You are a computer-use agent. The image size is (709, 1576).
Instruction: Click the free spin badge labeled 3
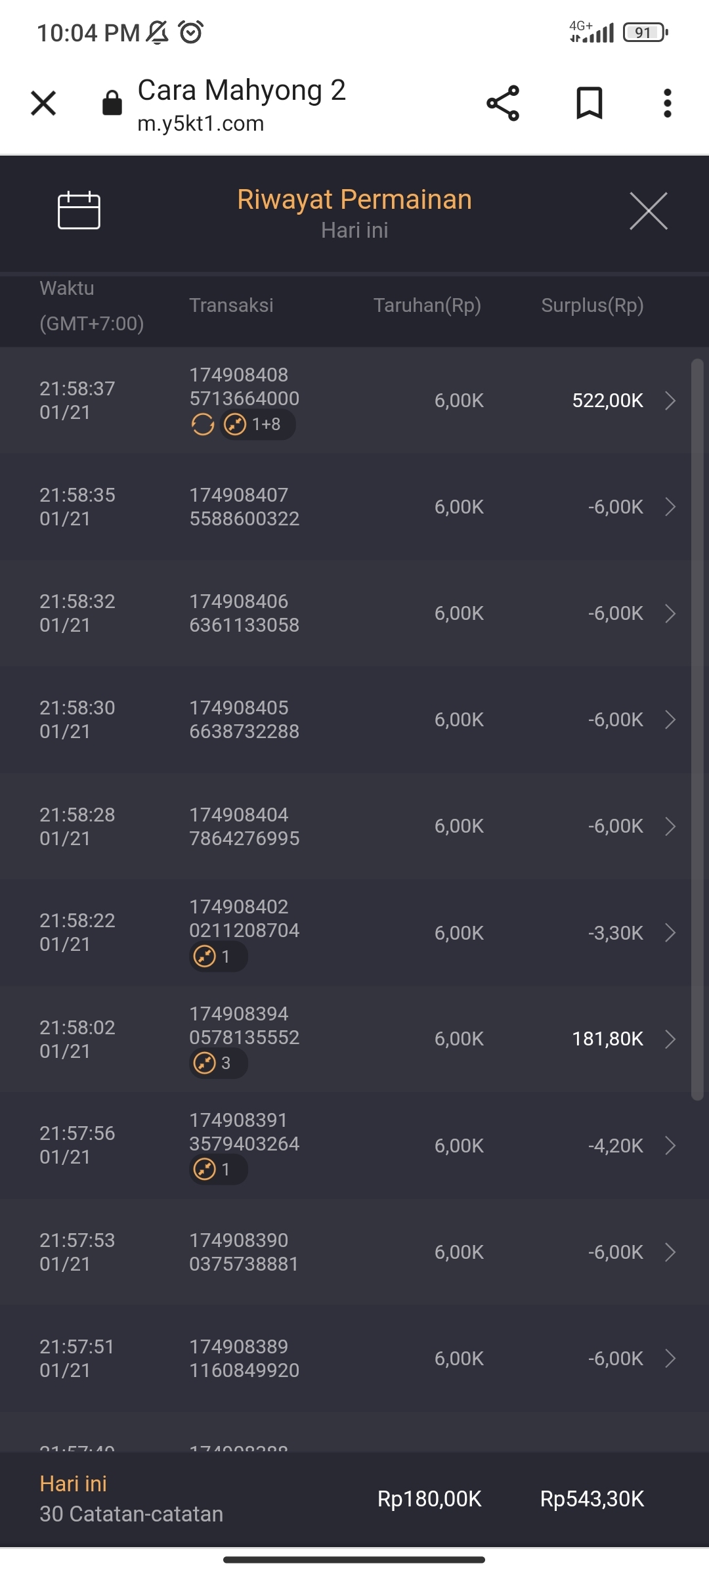click(x=218, y=1063)
